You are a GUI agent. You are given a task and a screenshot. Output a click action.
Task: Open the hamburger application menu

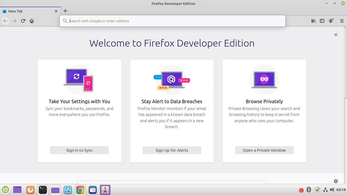(x=342, y=21)
